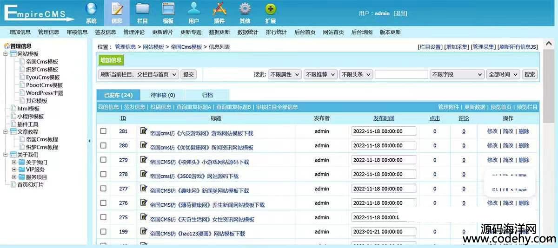
Task: Select EyouCms模板 in the sidebar tree
Action: pyautogui.click(x=43, y=78)
